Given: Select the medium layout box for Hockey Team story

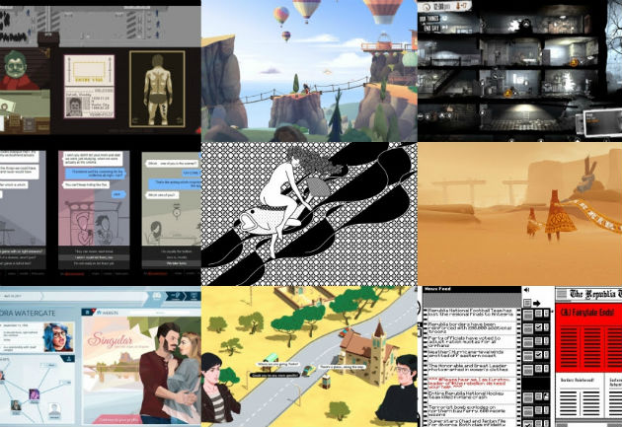Looking at the screenshot, I should (539, 396).
